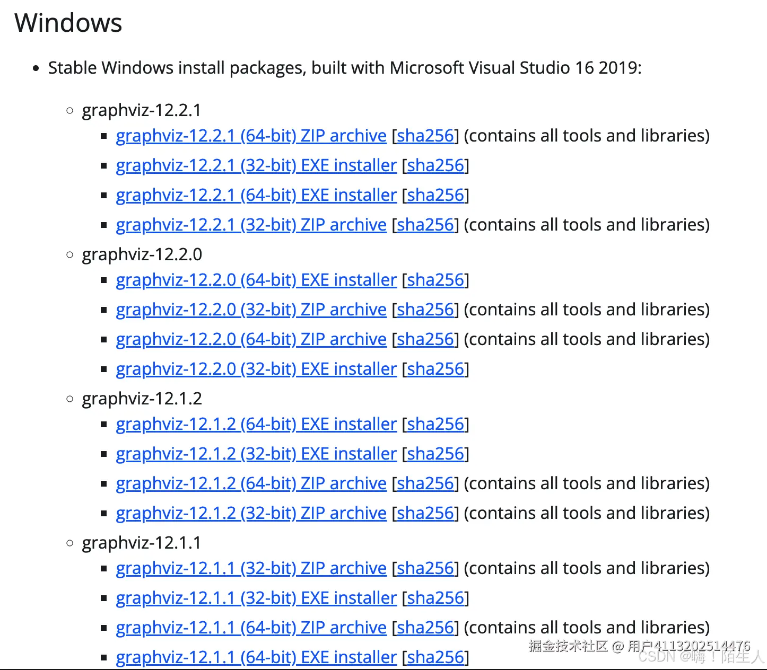Click "contains all tools" note beside 12.2.0 32-bit ZIP

(x=587, y=310)
